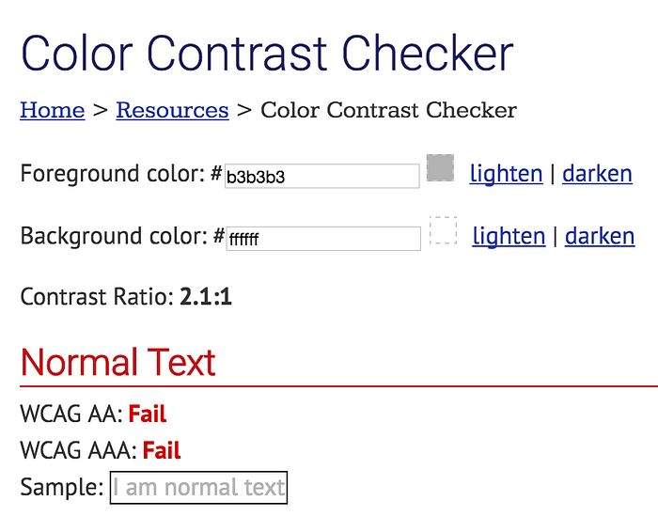The height and width of the screenshot is (532, 658).
Task: Lighten the foreground color
Action: (506, 174)
